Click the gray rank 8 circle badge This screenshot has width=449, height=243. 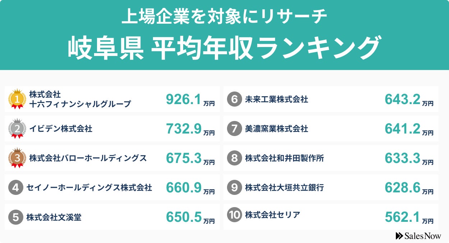234,158
